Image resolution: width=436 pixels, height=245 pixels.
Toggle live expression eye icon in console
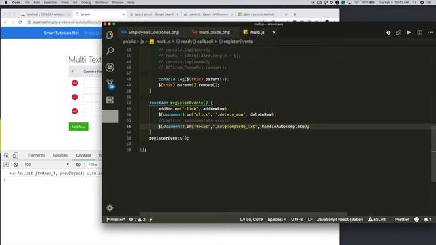[x=78, y=165]
